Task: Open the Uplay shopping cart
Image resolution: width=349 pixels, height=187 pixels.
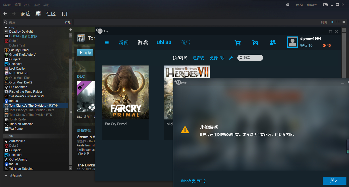Action: point(238,42)
